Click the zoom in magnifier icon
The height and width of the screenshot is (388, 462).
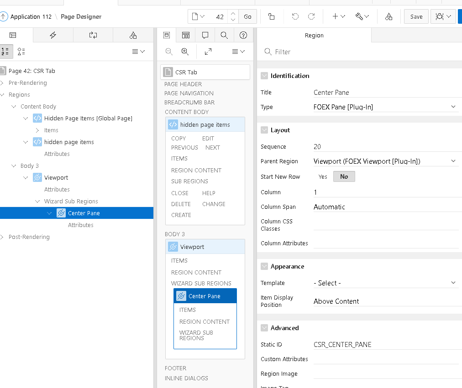[185, 52]
